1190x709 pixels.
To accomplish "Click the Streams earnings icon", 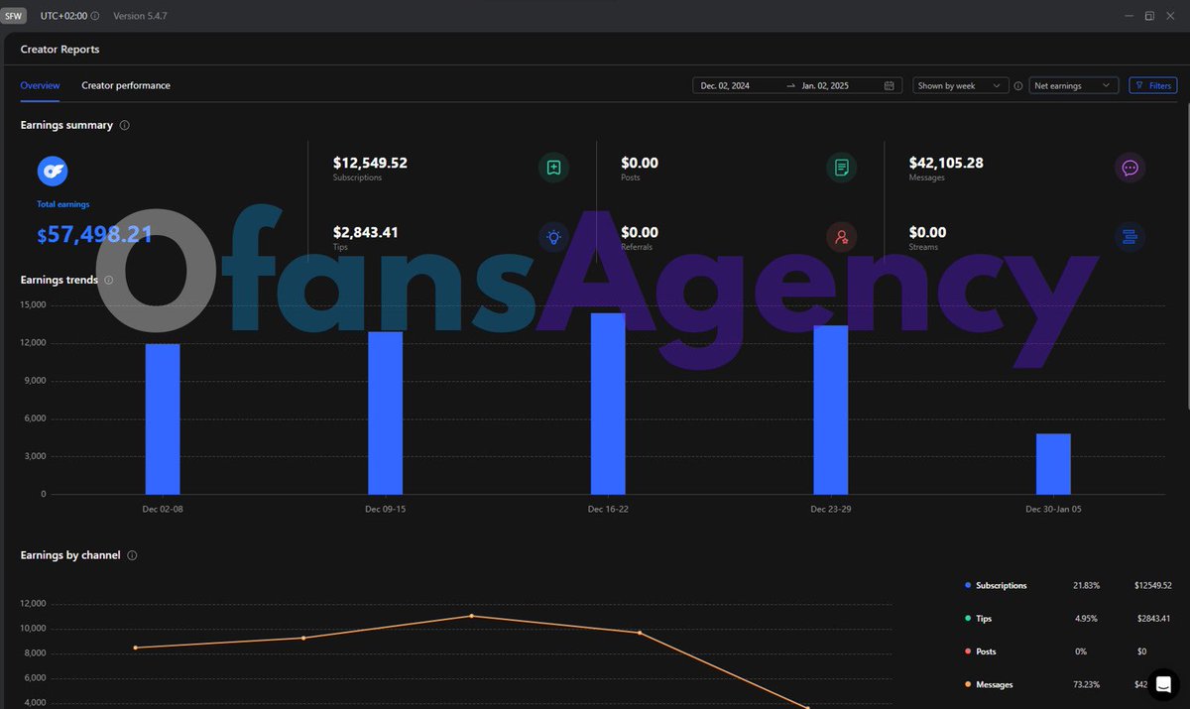I will [x=1130, y=237].
